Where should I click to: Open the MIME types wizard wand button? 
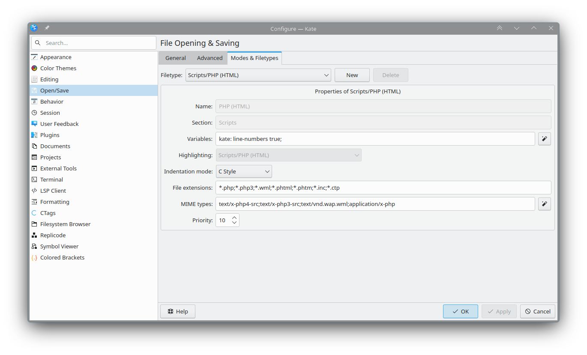click(x=544, y=204)
